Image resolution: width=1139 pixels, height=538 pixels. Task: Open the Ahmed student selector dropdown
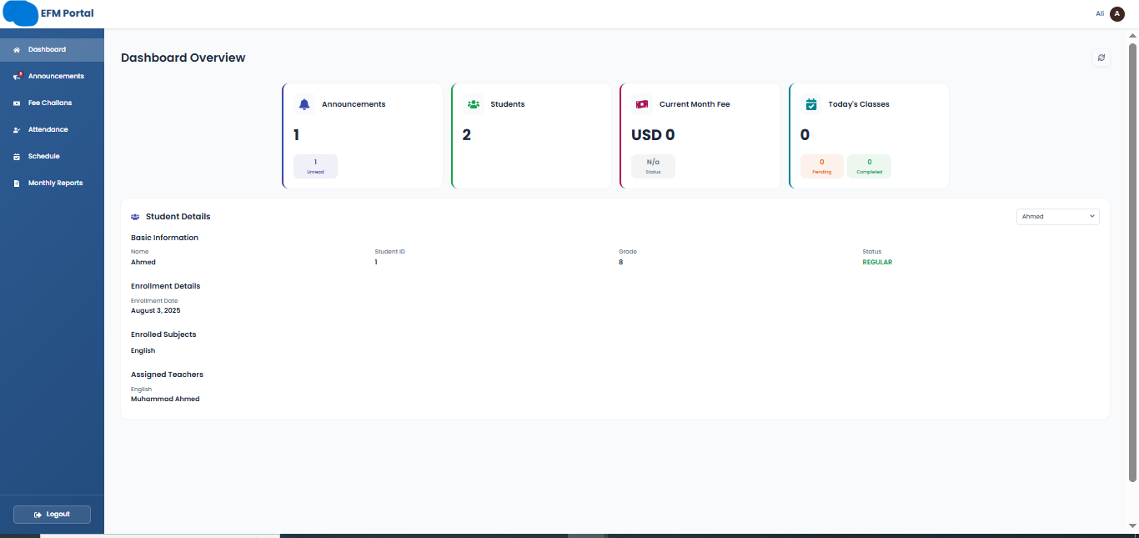[1057, 216]
